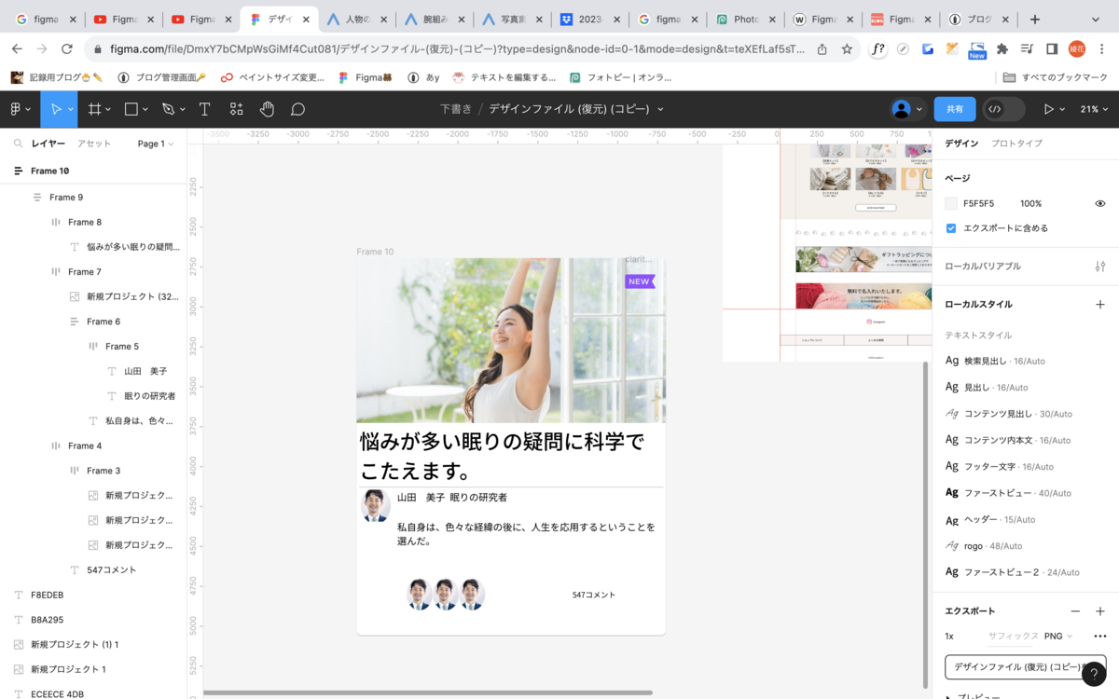1119x699 pixels.
Task: Open the help question mark button
Action: pos(1094,674)
